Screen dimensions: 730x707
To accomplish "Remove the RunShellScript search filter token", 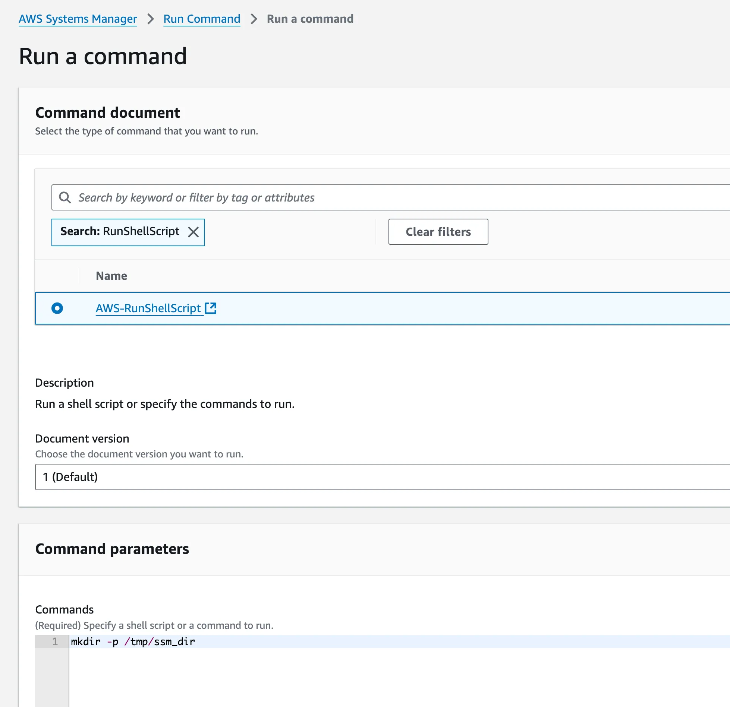I will tap(193, 232).
